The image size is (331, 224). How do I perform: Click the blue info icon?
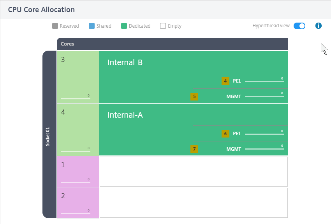[318, 26]
